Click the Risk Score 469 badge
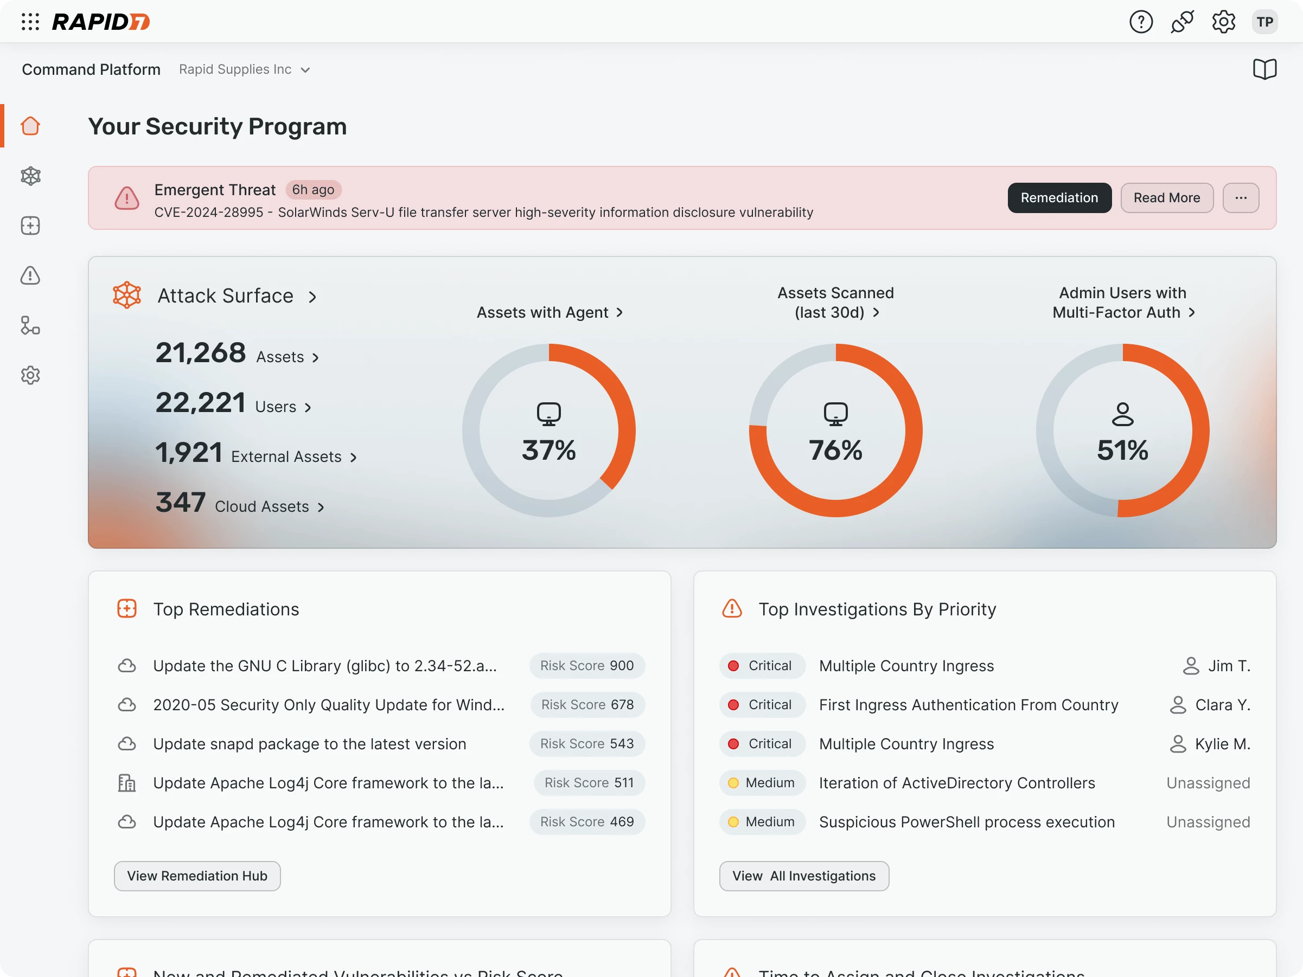 [x=587, y=821]
